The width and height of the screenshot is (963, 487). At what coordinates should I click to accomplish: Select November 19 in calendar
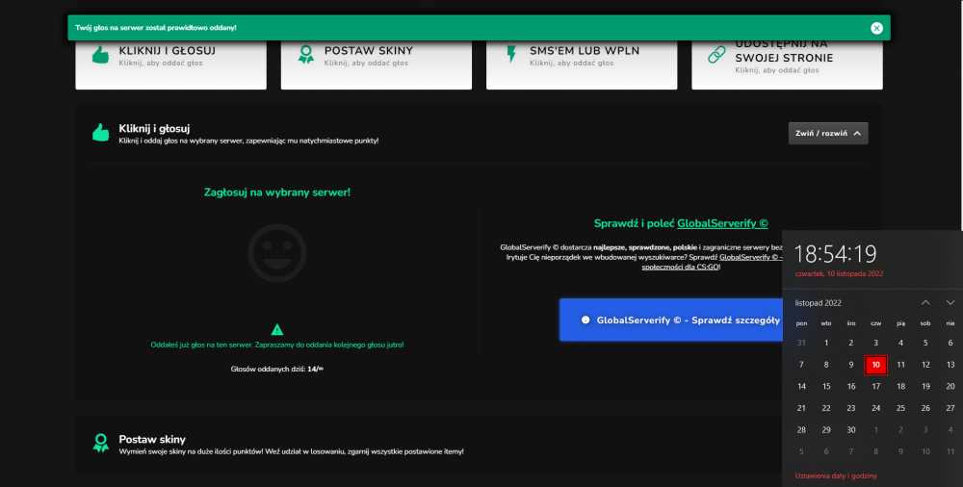point(925,386)
